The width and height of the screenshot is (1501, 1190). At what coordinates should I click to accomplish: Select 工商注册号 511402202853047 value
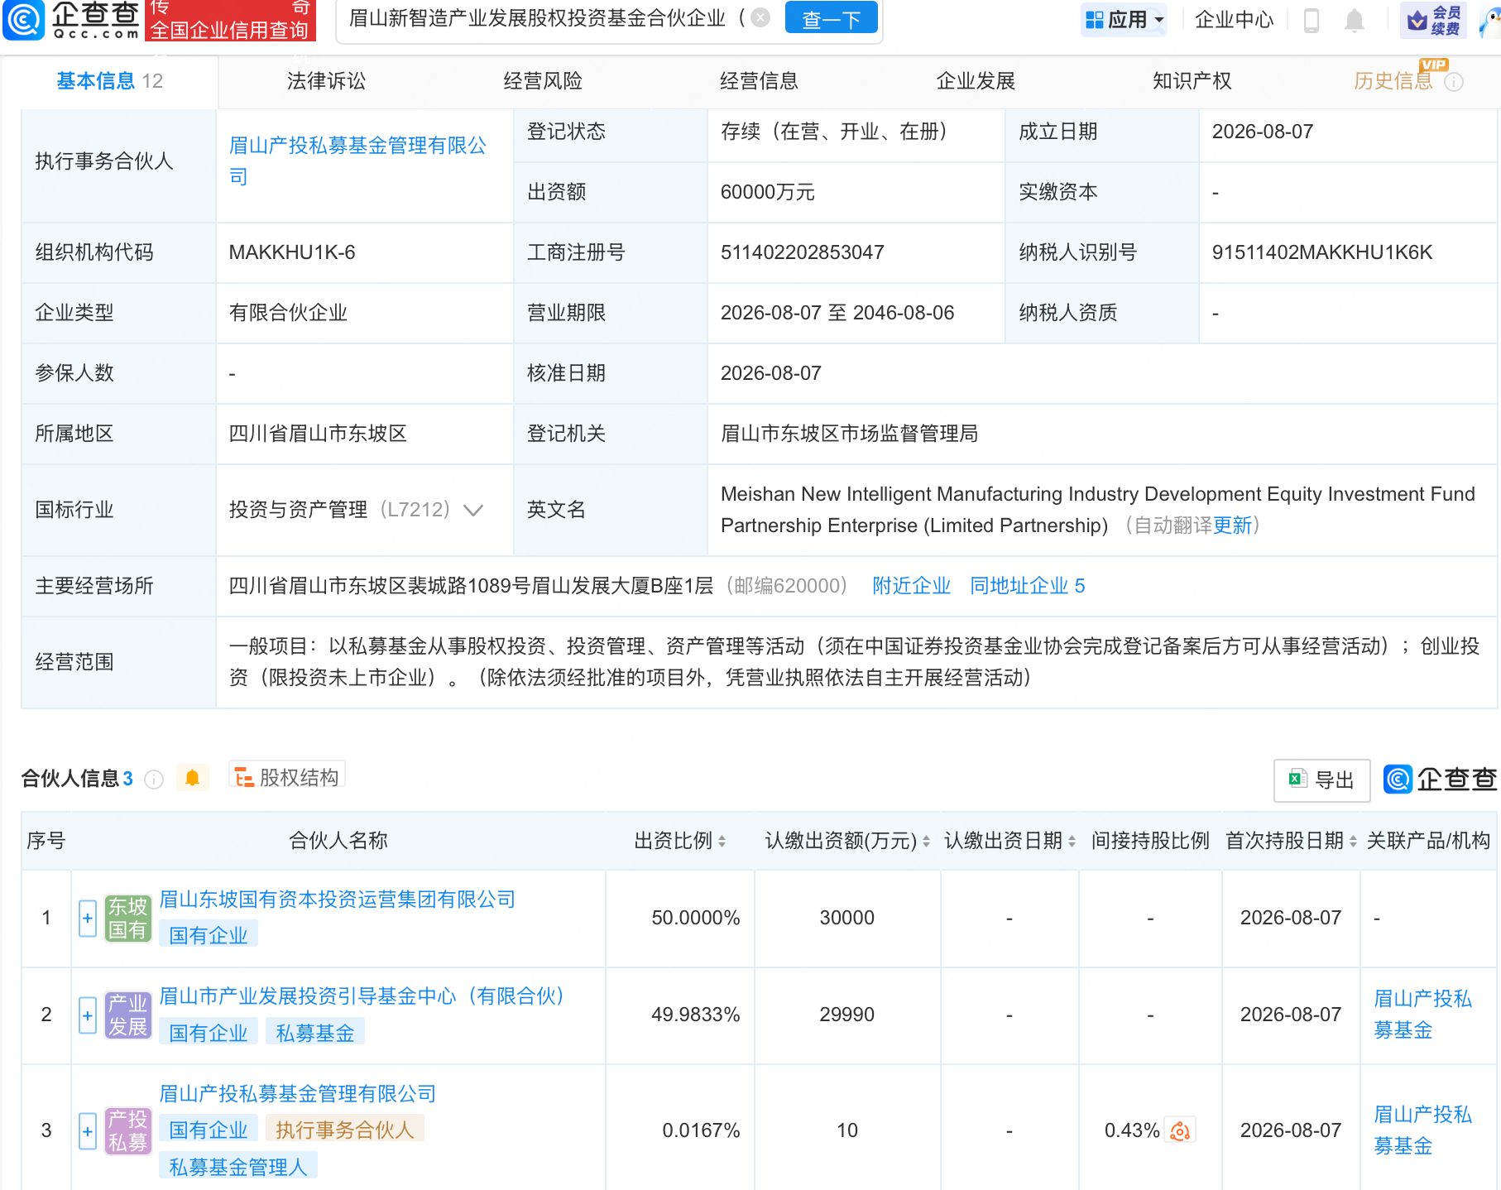pos(802,252)
